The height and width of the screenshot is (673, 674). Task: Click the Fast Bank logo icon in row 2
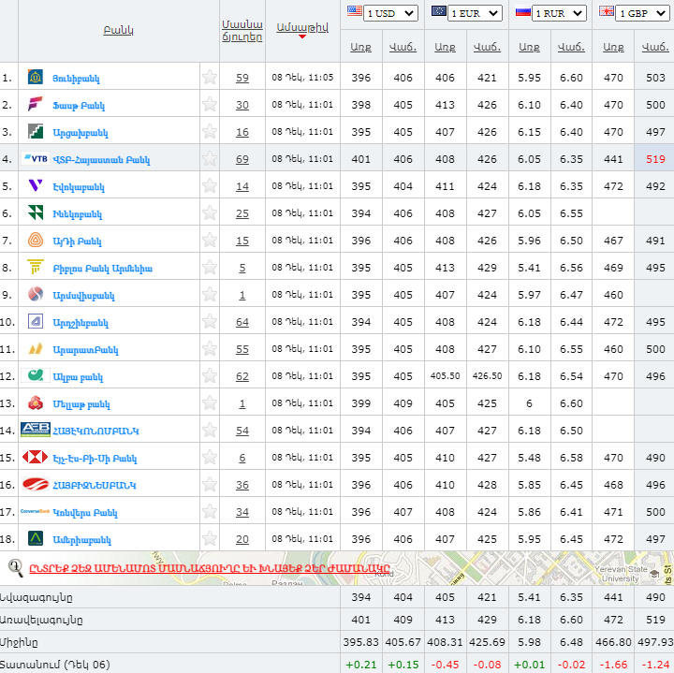coord(36,105)
